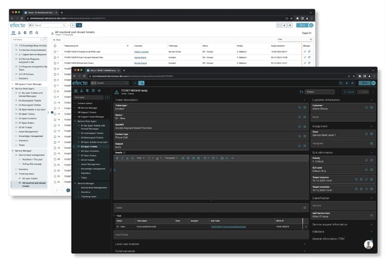Collapse the Assignment section
The width and height of the screenshot is (385, 261).
tap(371, 127)
